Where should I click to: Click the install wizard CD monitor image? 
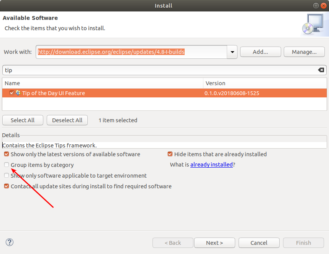pos(313,24)
